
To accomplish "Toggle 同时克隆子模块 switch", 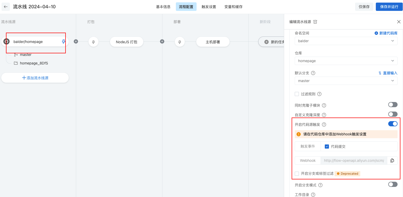I will 393,105.
